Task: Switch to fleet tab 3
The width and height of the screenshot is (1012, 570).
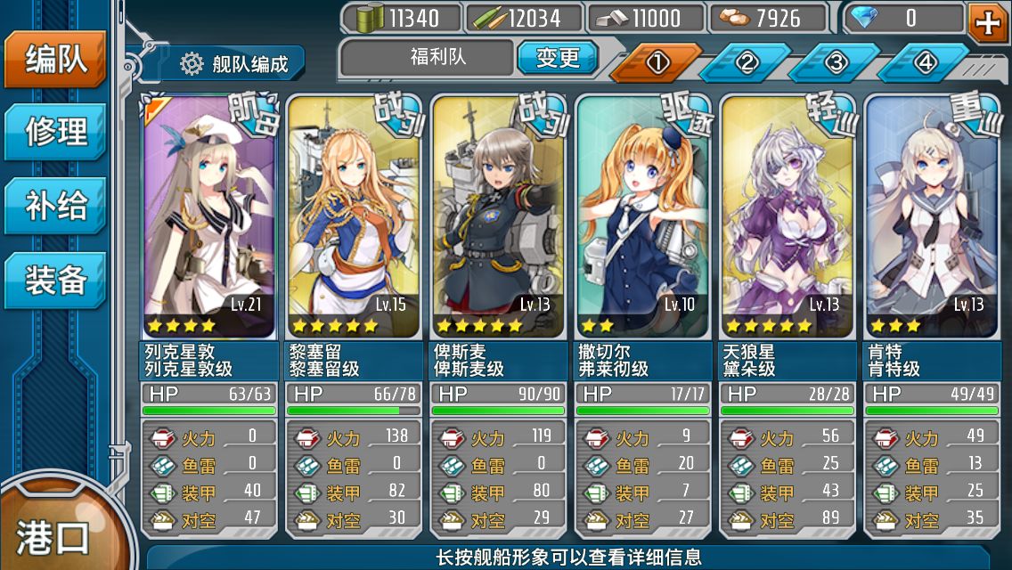Action: 835,62
